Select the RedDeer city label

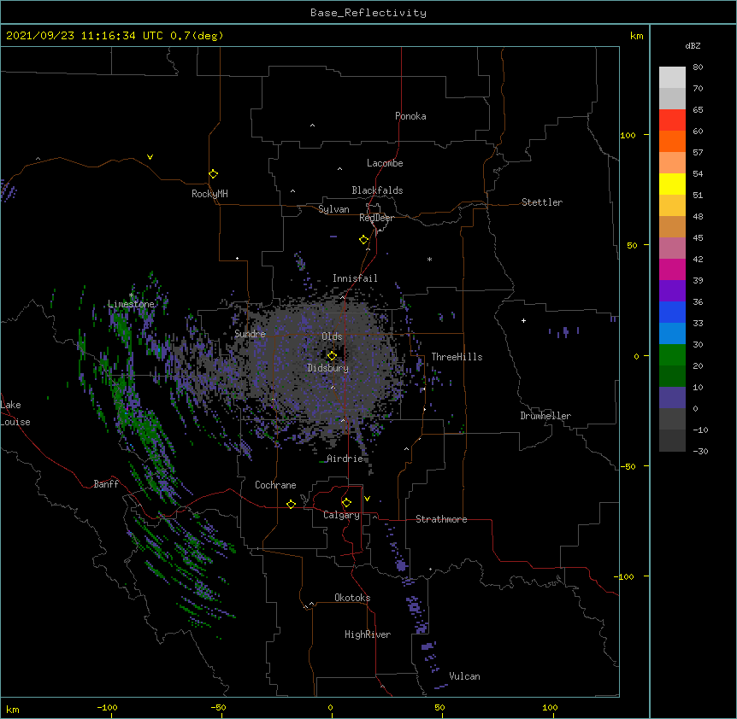pos(376,218)
